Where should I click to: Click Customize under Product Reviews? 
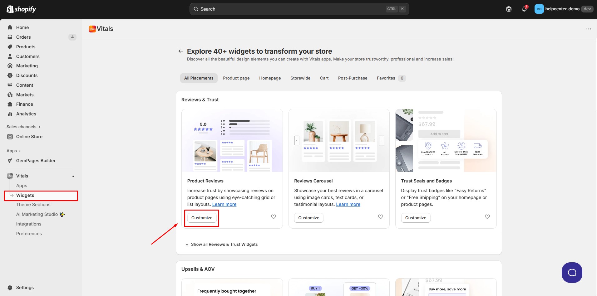[202, 218]
